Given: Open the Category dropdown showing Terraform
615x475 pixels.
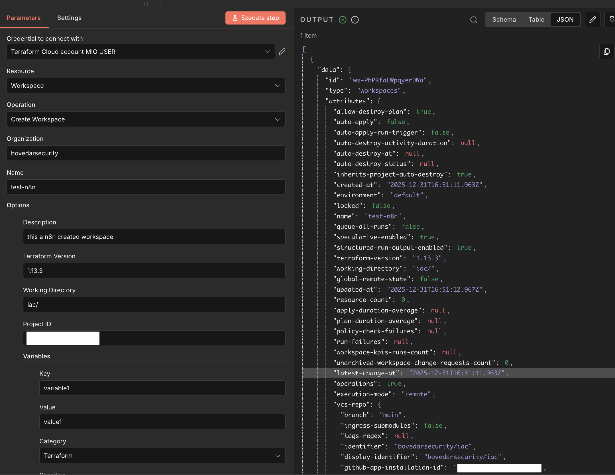Looking at the screenshot, I should 162,456.
